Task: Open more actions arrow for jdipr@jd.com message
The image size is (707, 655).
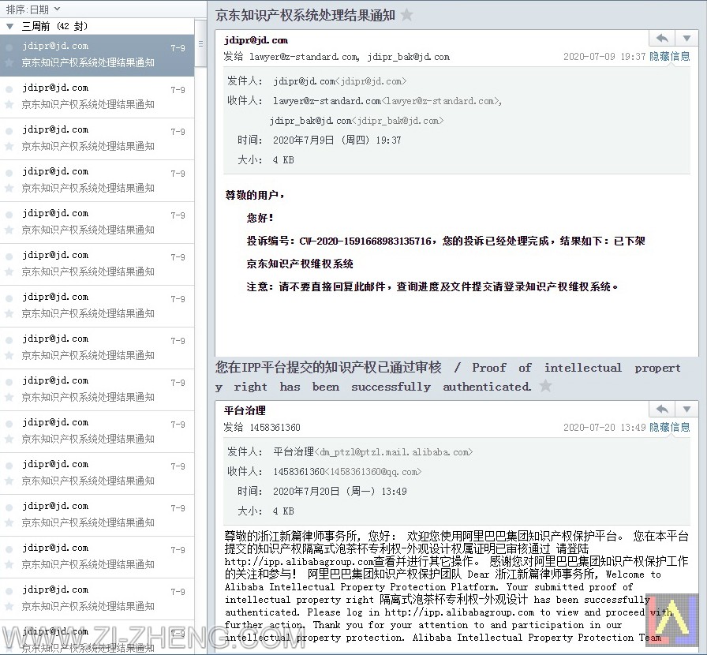Action: point(686,39)
